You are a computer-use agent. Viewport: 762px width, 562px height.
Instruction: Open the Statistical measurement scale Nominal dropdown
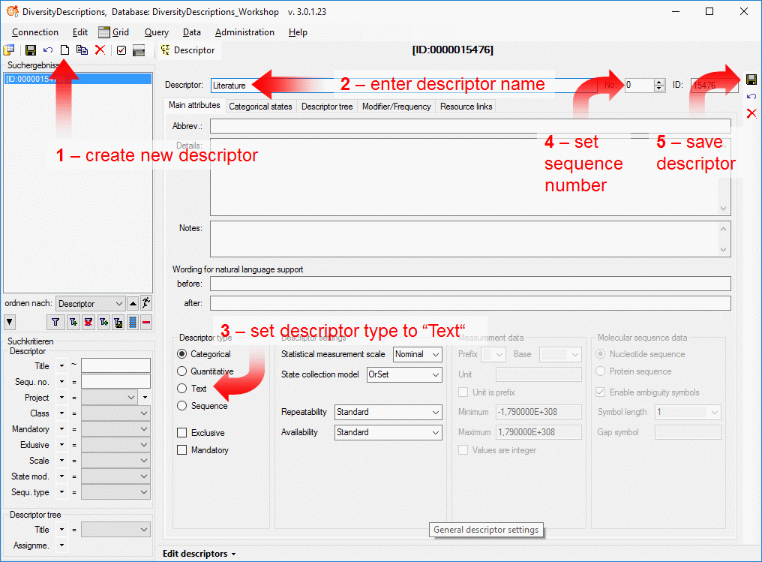click(418, 354)
